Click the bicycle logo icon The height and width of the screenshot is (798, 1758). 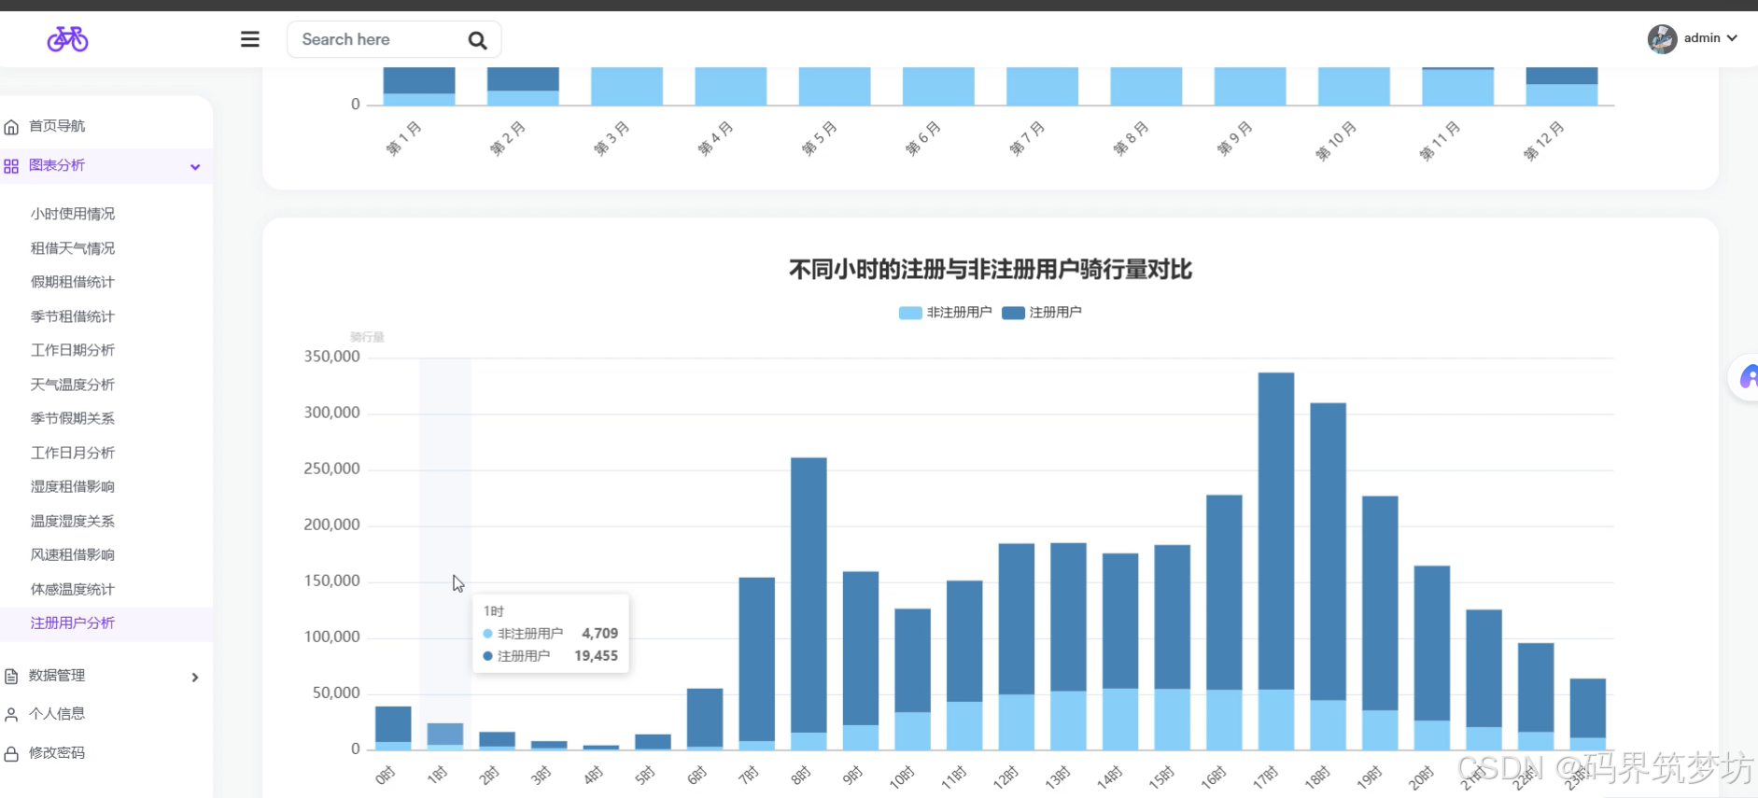point(67,39)
